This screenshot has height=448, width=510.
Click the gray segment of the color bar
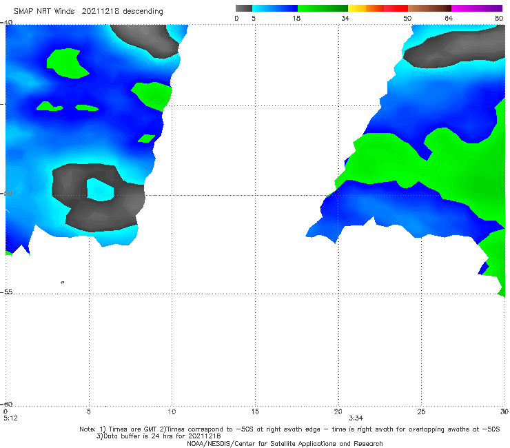244,8
